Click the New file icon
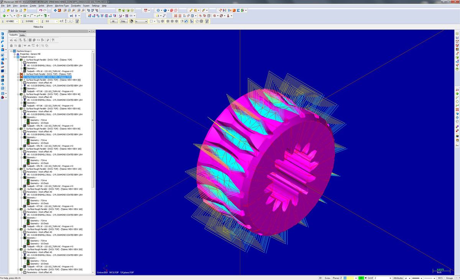460x280 pixels. tap(3, 10)
